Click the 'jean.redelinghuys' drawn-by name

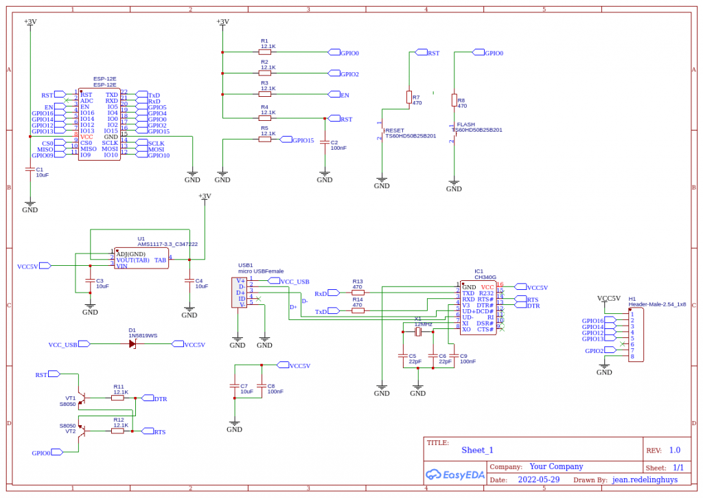pyautogui.click(x=645, y=479)
